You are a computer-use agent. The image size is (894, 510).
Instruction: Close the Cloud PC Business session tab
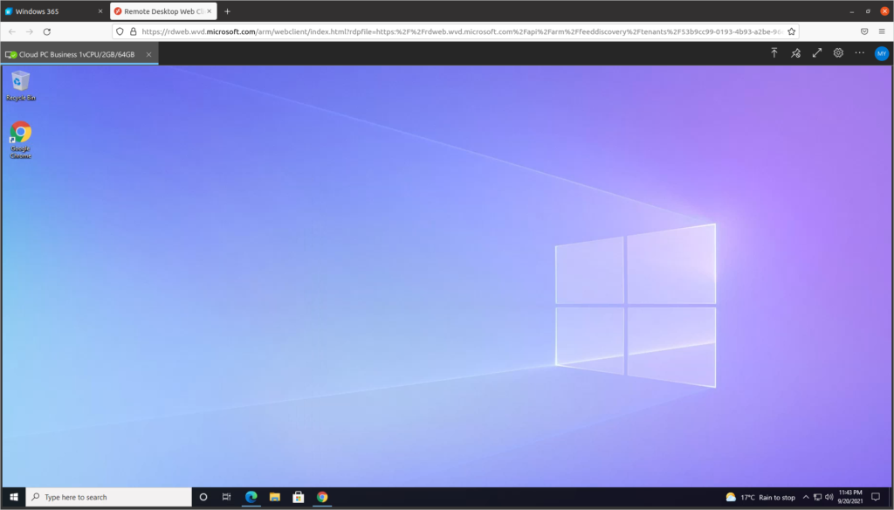click(x=148, y=54)
